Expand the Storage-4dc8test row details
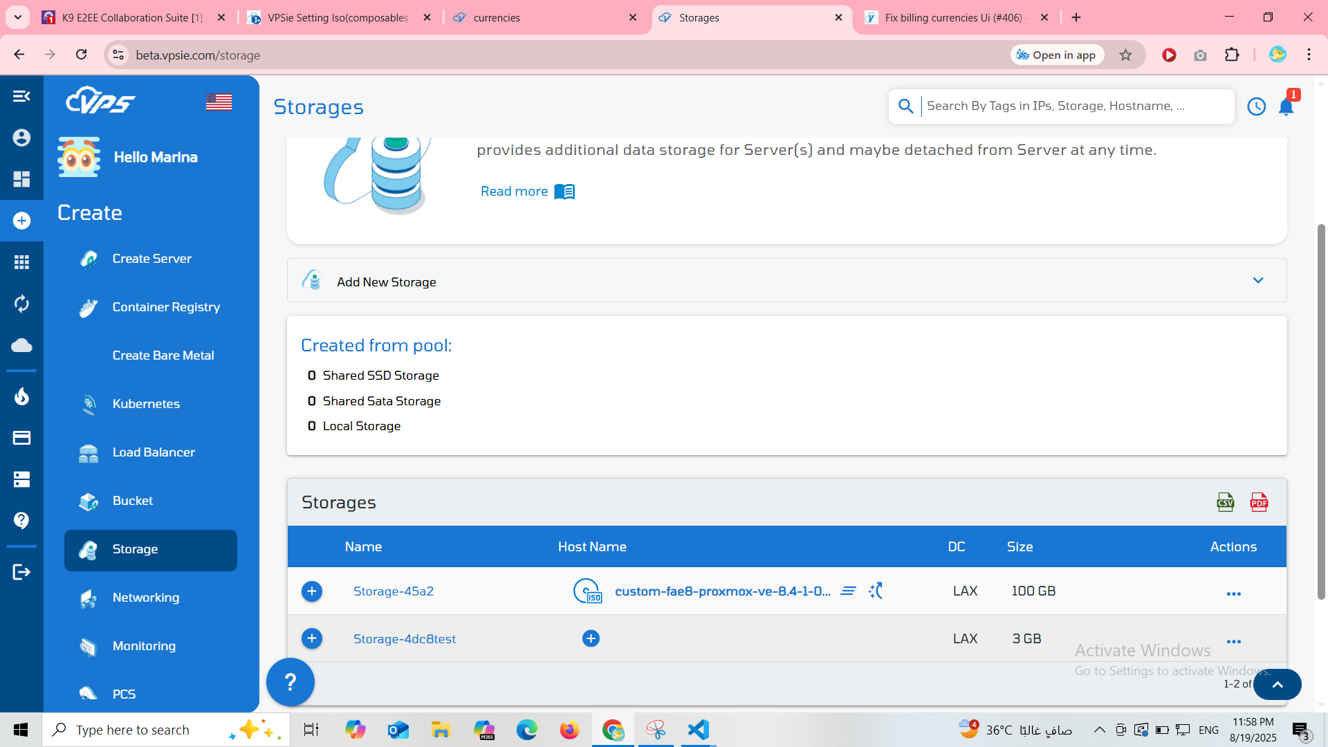 (x=312, y=638)
